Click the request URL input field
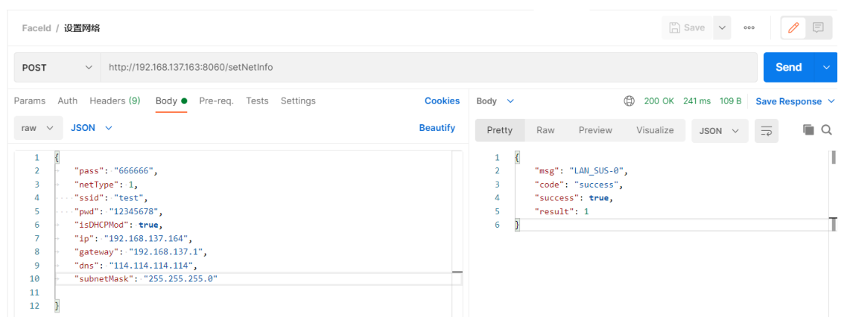Screen dimensions: 853x317 (428, 68)
